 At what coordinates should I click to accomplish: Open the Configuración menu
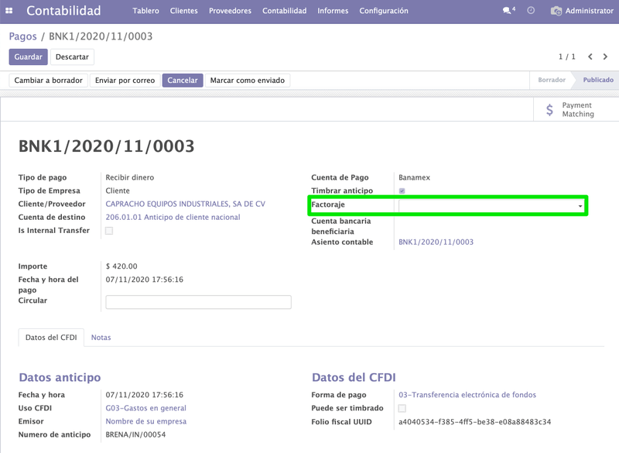(384, 11)
